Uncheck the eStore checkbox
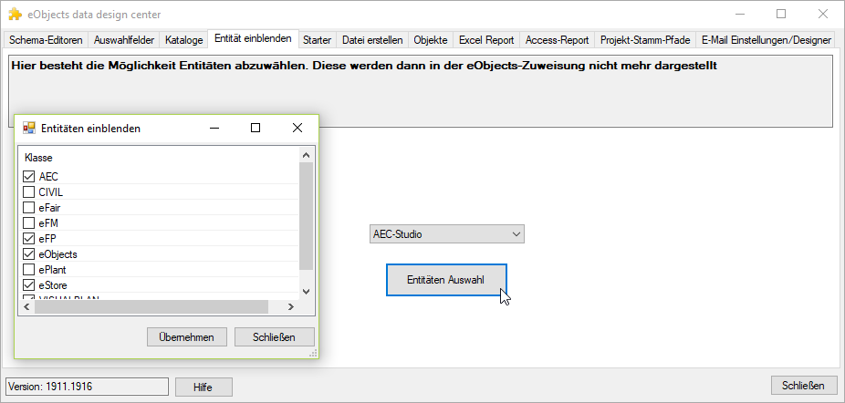845x403 pixels. click(x=28, y=285)
